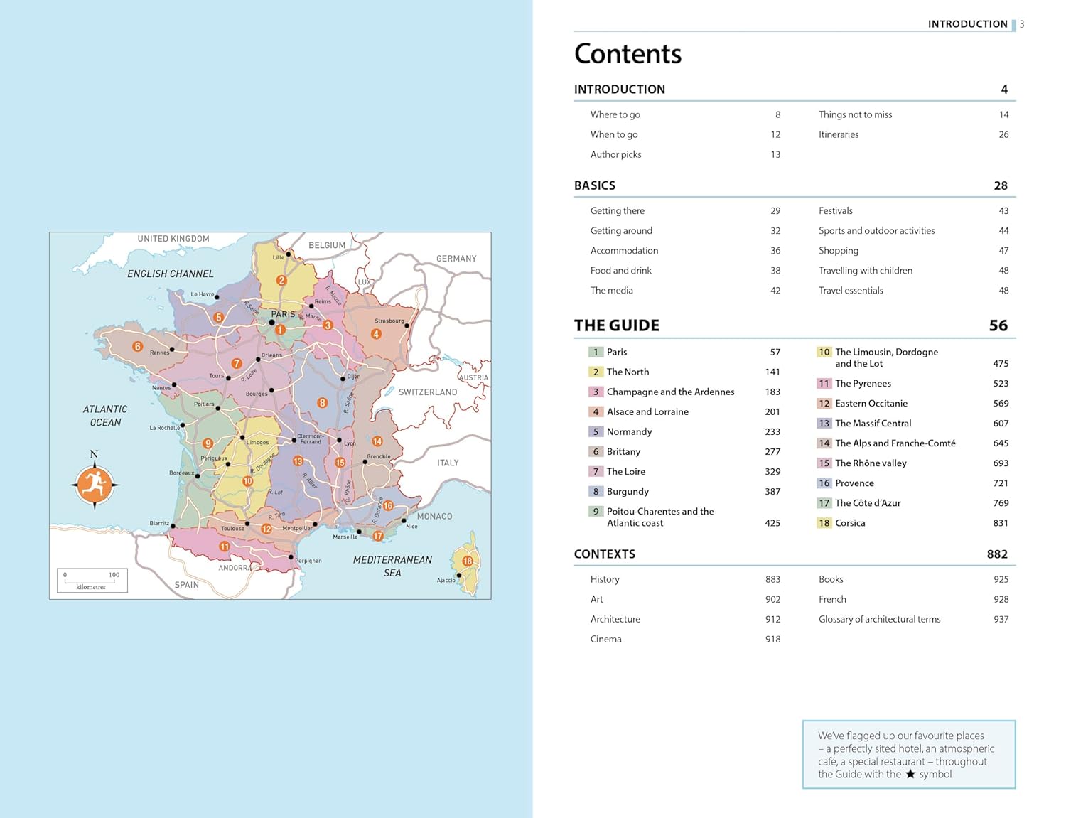This screenshot has width=1066, height=818.
Task: Open the CONTEXTS section heading
Action: (605, 554)
